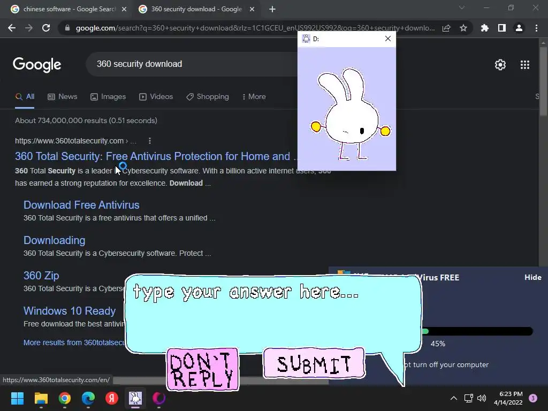Focus the Chrome address bar
This screenshot has width=548, height=411.
255,28
